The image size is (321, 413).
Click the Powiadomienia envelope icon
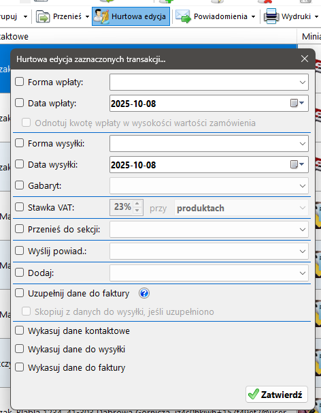pos(183,16)
